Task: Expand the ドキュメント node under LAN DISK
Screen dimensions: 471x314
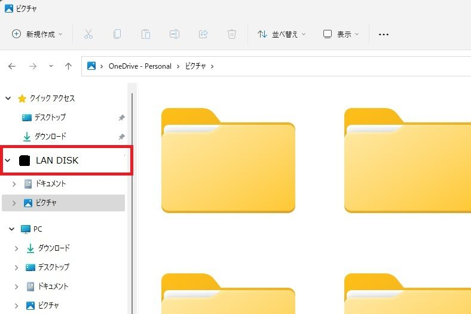Action: [14, 184]
